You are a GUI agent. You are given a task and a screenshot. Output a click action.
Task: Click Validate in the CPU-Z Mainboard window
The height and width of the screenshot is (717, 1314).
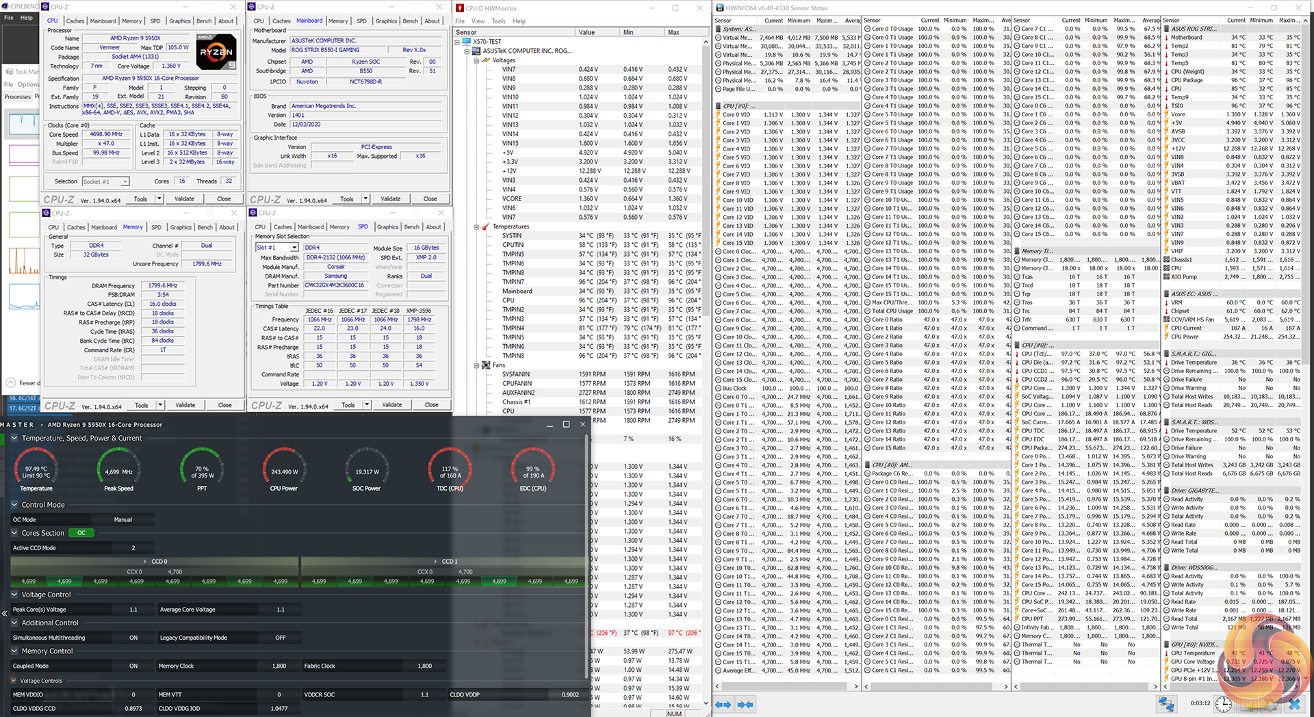click(x=390, y=199)
